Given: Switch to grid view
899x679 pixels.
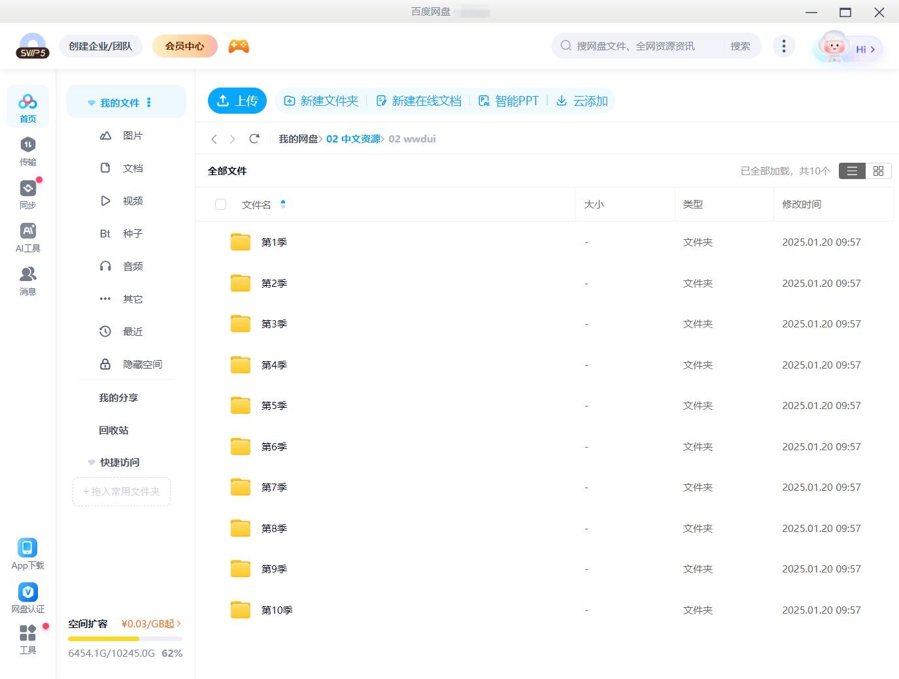Looking at the screenshot, I should (x=878, y=171).
